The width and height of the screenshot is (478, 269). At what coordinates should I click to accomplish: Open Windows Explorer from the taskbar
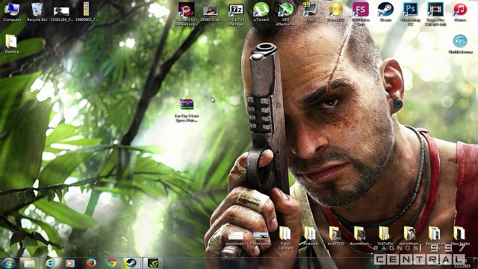tap(30, 263)
